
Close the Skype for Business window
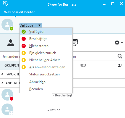[x=121, y=4]
